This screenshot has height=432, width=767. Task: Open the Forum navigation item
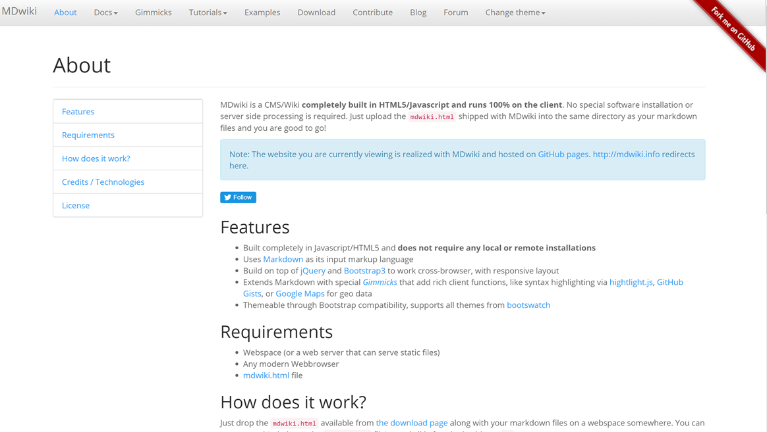point(455,12)
